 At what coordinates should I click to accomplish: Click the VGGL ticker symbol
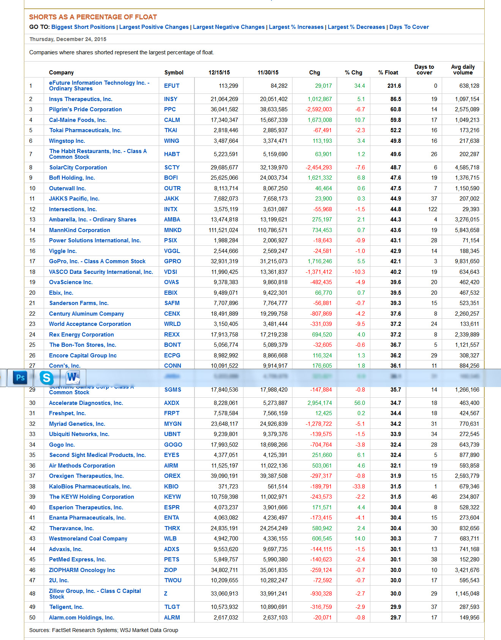[172, 251]
